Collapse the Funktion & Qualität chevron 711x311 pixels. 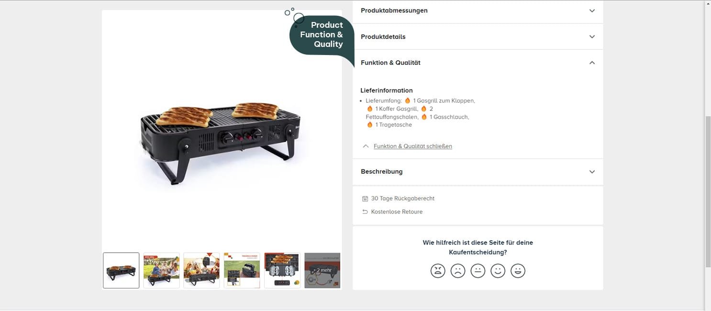(x=592, y=63)
